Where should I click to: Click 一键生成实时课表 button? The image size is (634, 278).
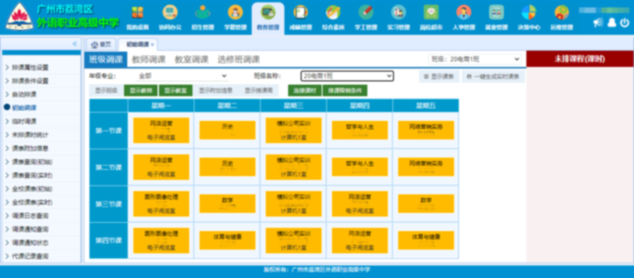tap(493, 77)
